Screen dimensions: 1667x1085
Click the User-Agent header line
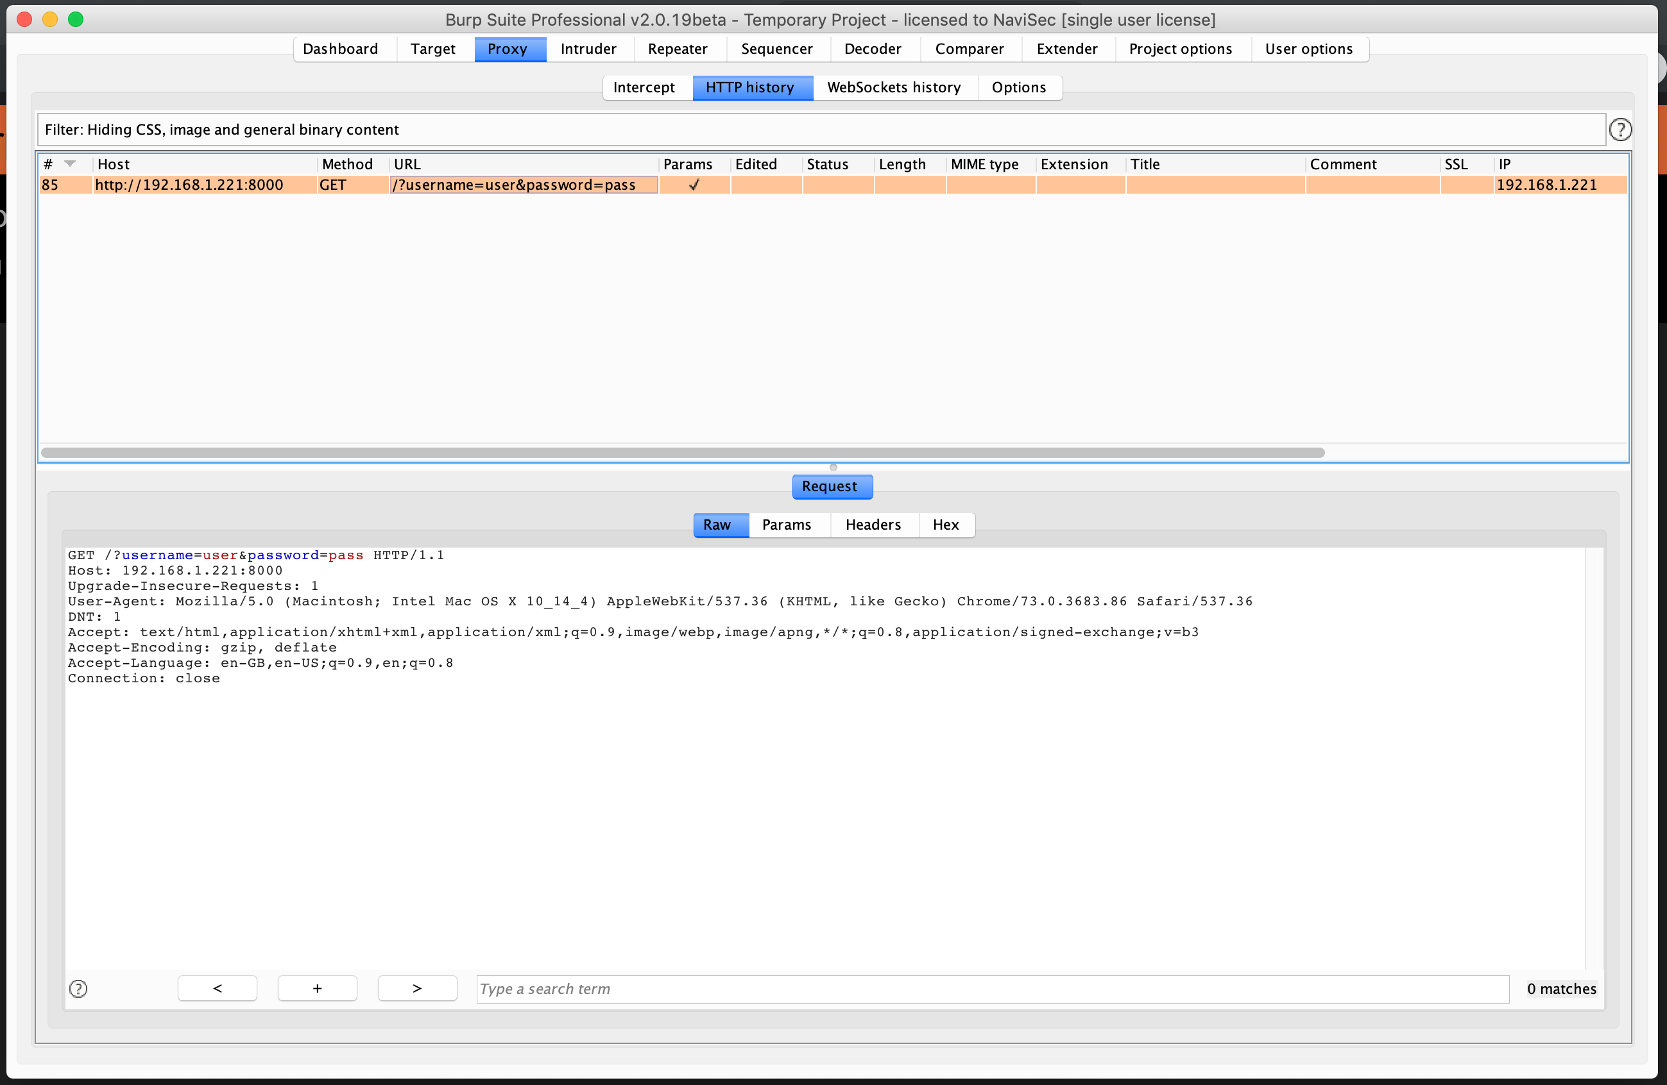click(x=660, y=601)
